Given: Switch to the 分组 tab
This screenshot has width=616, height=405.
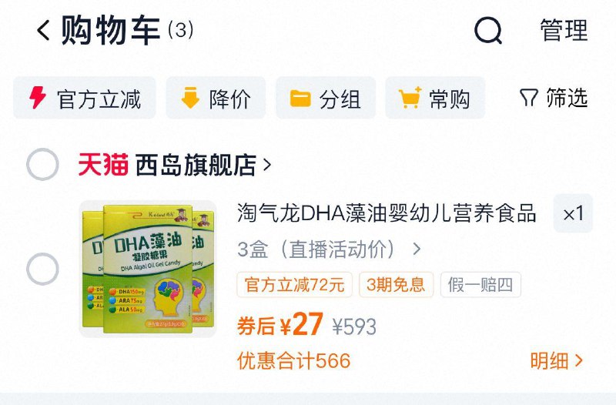Looking at the screenshot, I should (326, 98).
